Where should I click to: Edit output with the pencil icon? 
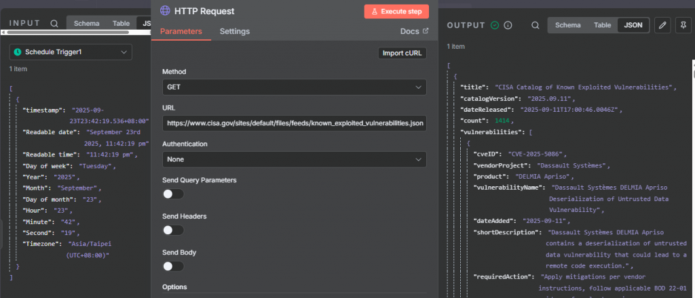coord(663,25)
